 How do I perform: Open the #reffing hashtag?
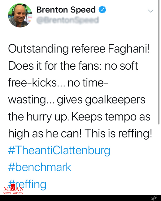(x=27, y=184)
